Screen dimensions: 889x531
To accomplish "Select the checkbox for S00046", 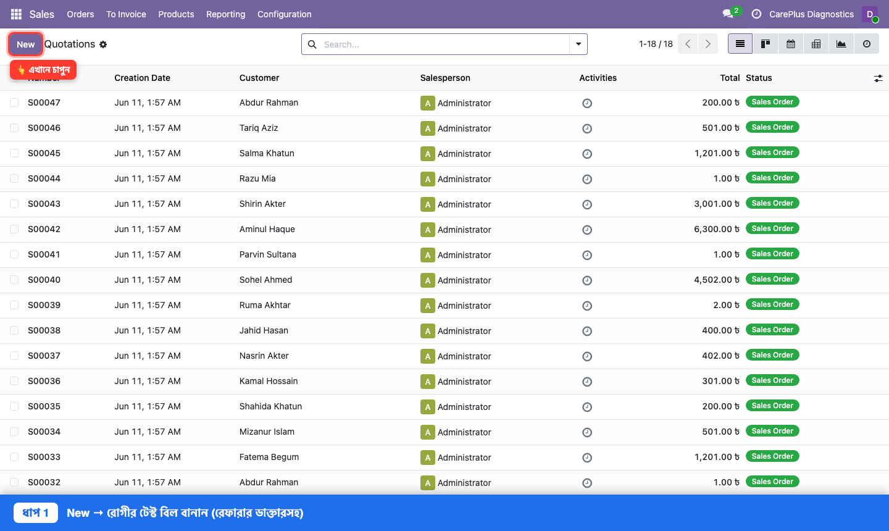I will pyautogui.click(x=14, y=128).
